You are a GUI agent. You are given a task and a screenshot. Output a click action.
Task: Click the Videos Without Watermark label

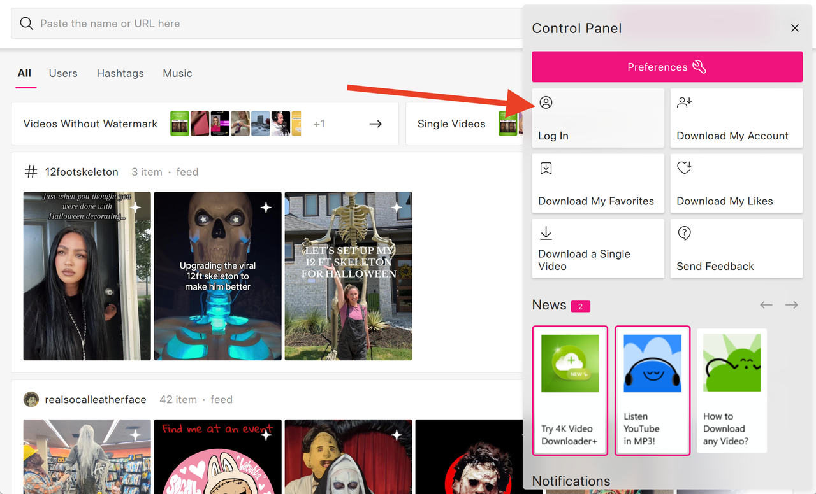pos(91,123)
